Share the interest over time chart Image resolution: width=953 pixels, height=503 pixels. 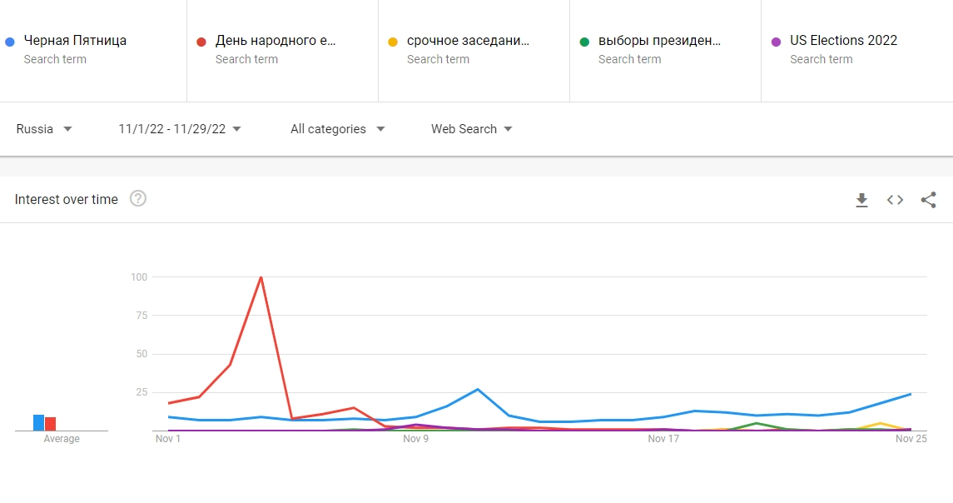tap(928, 200)
